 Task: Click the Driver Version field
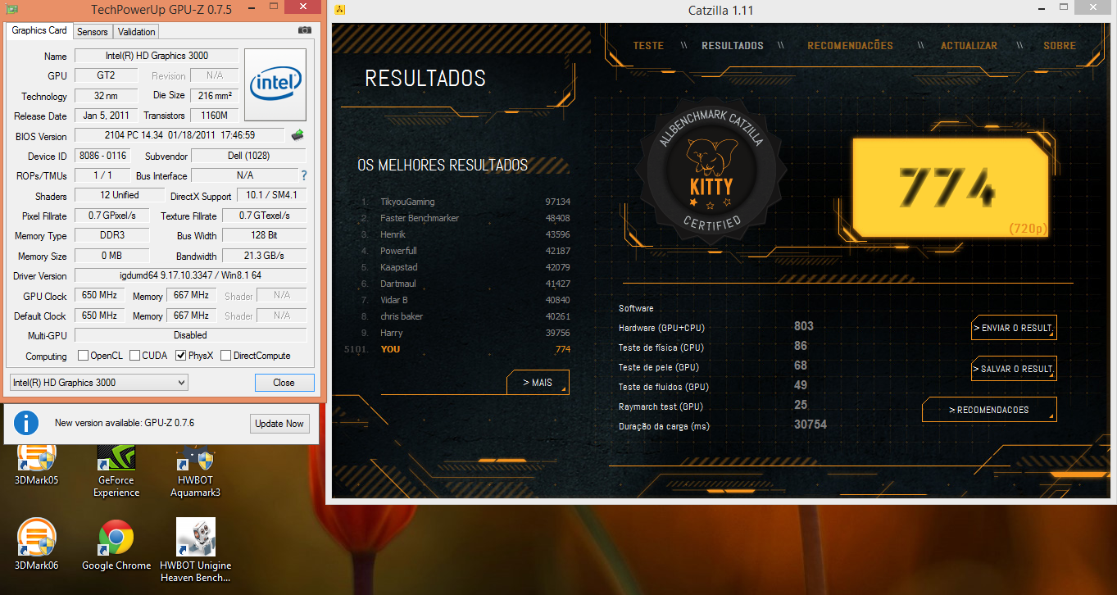tap(190, 275)
